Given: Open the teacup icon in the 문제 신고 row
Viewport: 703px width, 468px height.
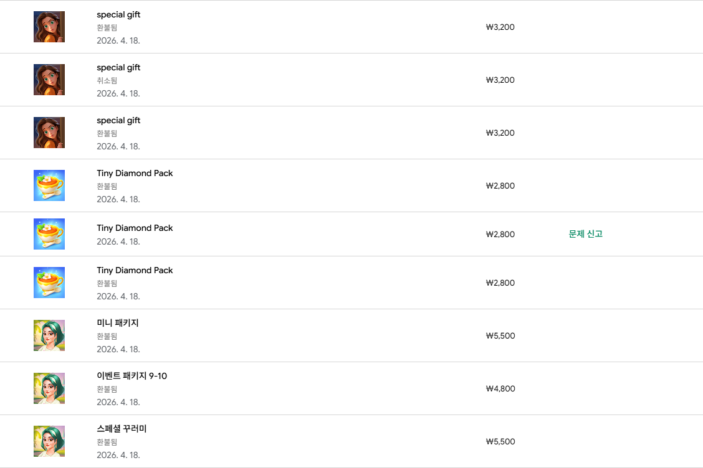Looking at the screenshot, I should [x=49, y=234].
